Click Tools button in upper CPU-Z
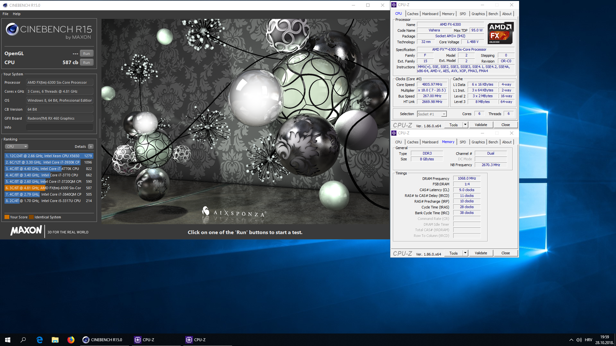This screenshot has height=346, width=616. pos(454,125)
